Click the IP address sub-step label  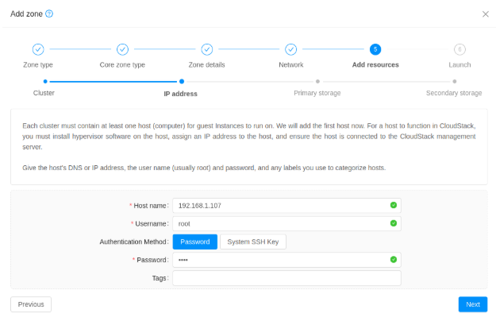click(181, 94)
